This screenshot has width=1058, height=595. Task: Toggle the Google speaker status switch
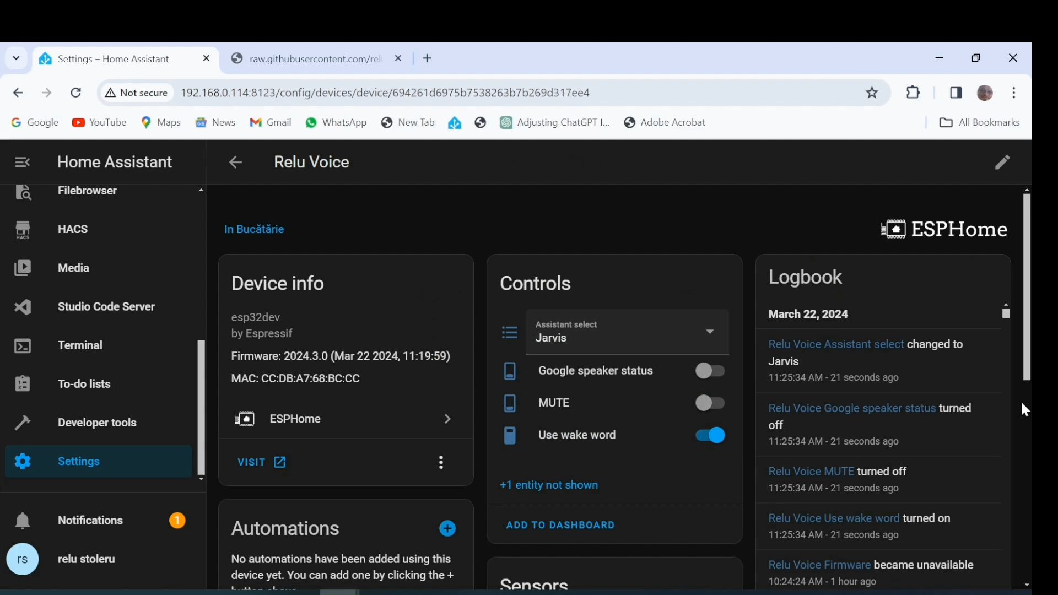[710, 371]
